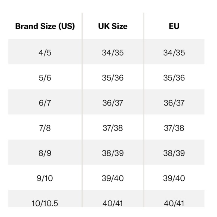Click the UK Size 38/39 cell
Viewport: 217px width, 217px height.
(113, 153)
